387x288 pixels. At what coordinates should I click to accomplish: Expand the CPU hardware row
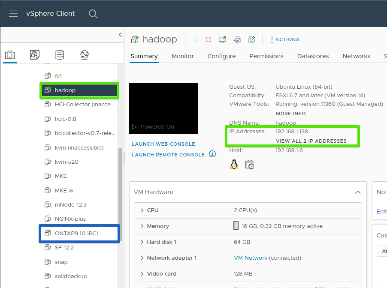click(142, 210)
